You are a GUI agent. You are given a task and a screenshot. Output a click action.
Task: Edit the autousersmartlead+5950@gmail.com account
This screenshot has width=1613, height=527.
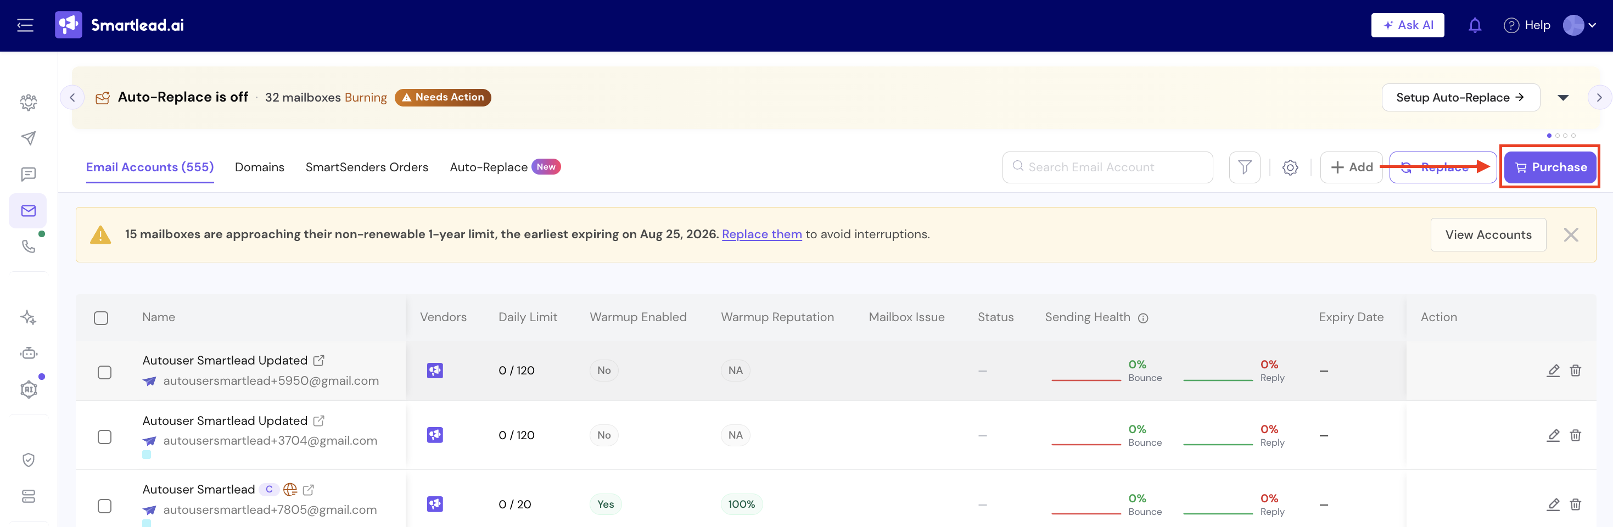[1553, 371]
